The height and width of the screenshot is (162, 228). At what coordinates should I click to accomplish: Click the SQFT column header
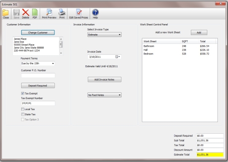pos(190,41)
